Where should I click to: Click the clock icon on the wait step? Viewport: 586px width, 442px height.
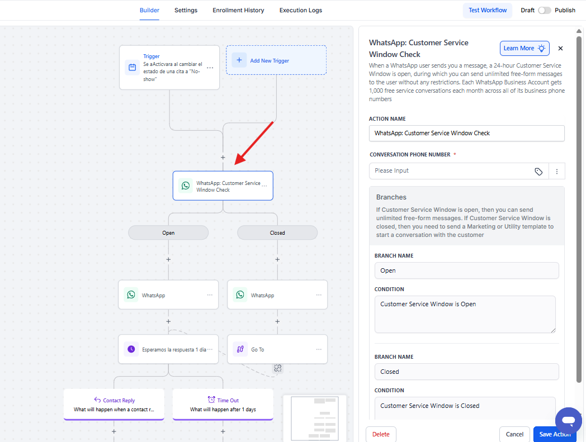[x=131, y=349]
